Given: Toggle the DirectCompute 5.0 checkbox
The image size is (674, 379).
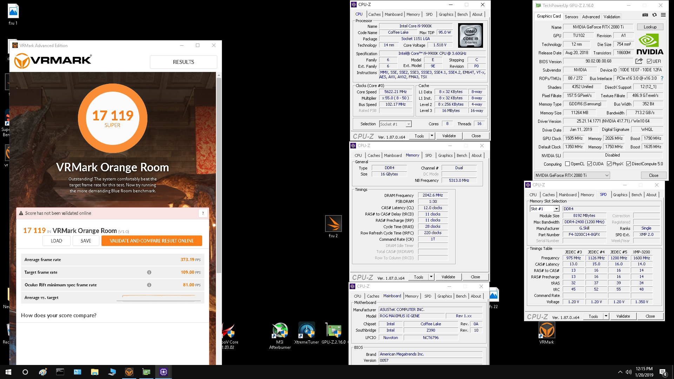Looking at the screenshot, I should click(628, 164).
